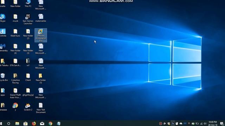225x126 pixels.
Task: Launch VMware Workstation Pro shortcut
Action: (41, 35)
